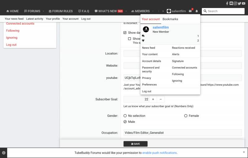This screenshot has height=158, width=248.
Task: Choose Preferences from the account menu
Action: coord(149,84)
